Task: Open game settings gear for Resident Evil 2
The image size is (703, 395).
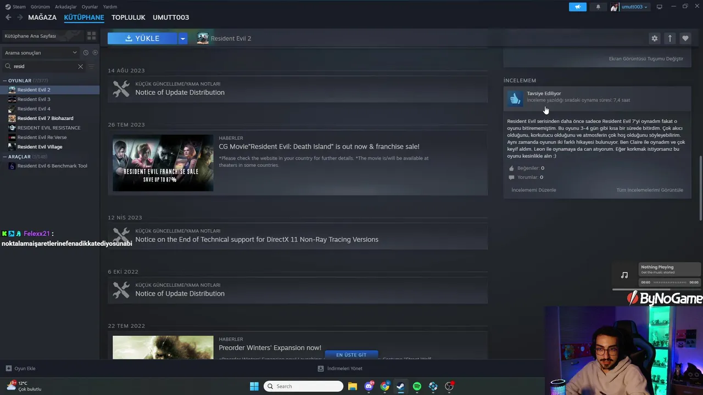Action: [x=654, y=38]
